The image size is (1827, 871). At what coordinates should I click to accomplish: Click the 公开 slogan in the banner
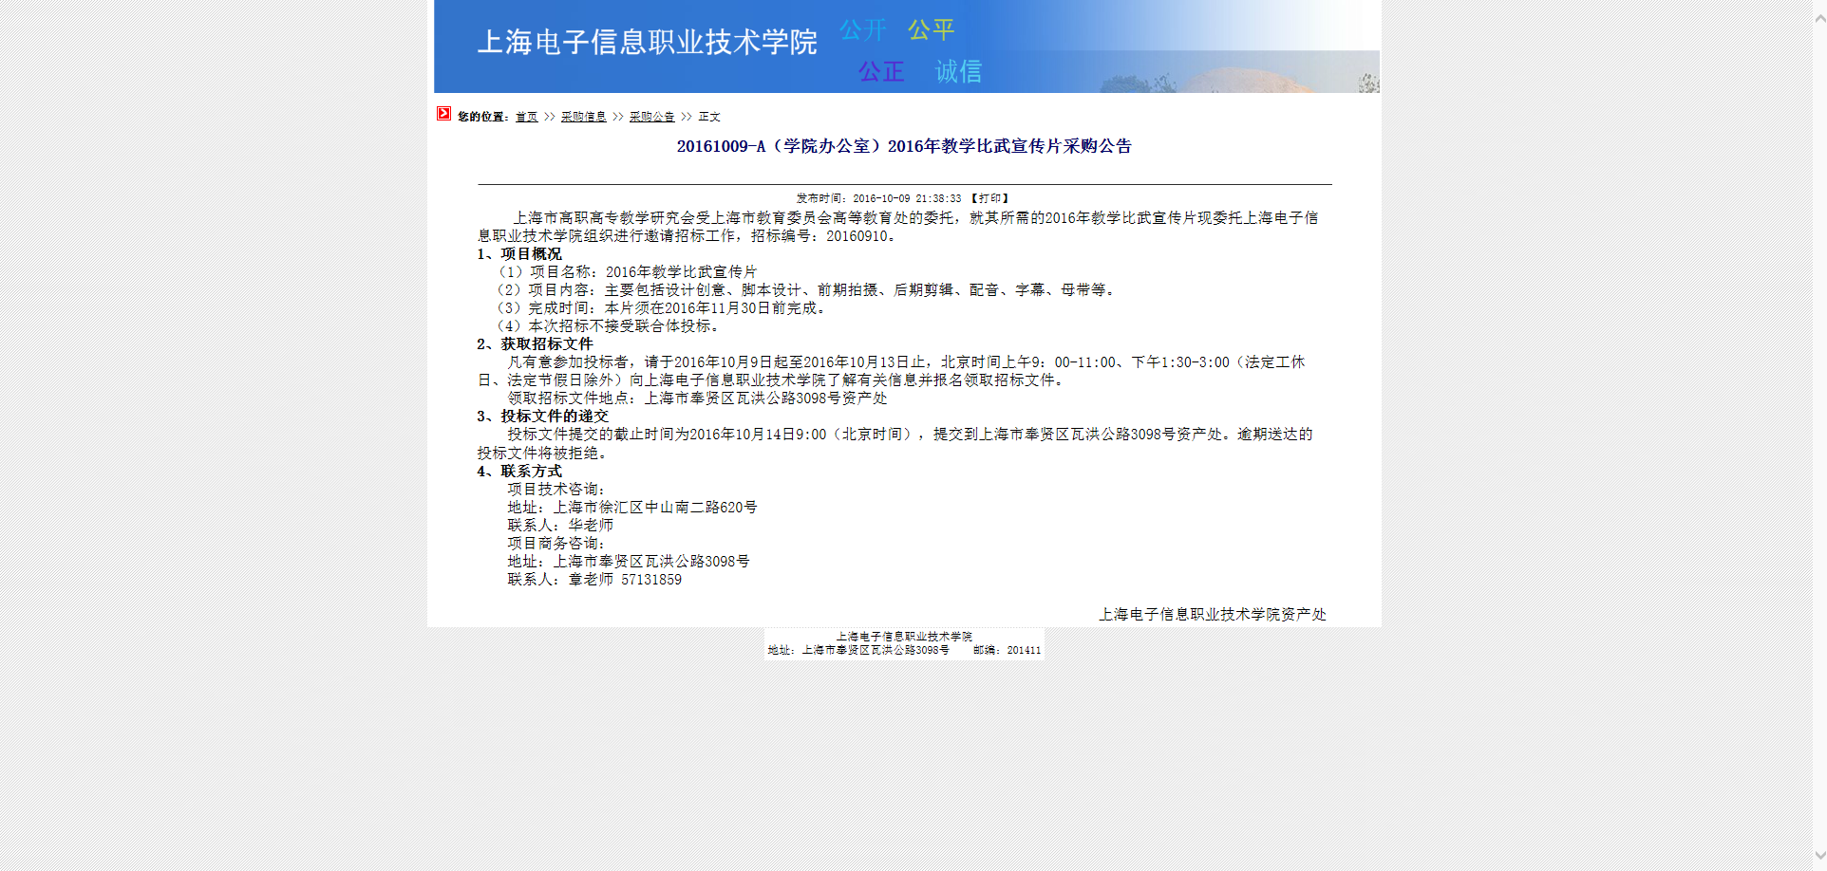[x=862, y=30]
